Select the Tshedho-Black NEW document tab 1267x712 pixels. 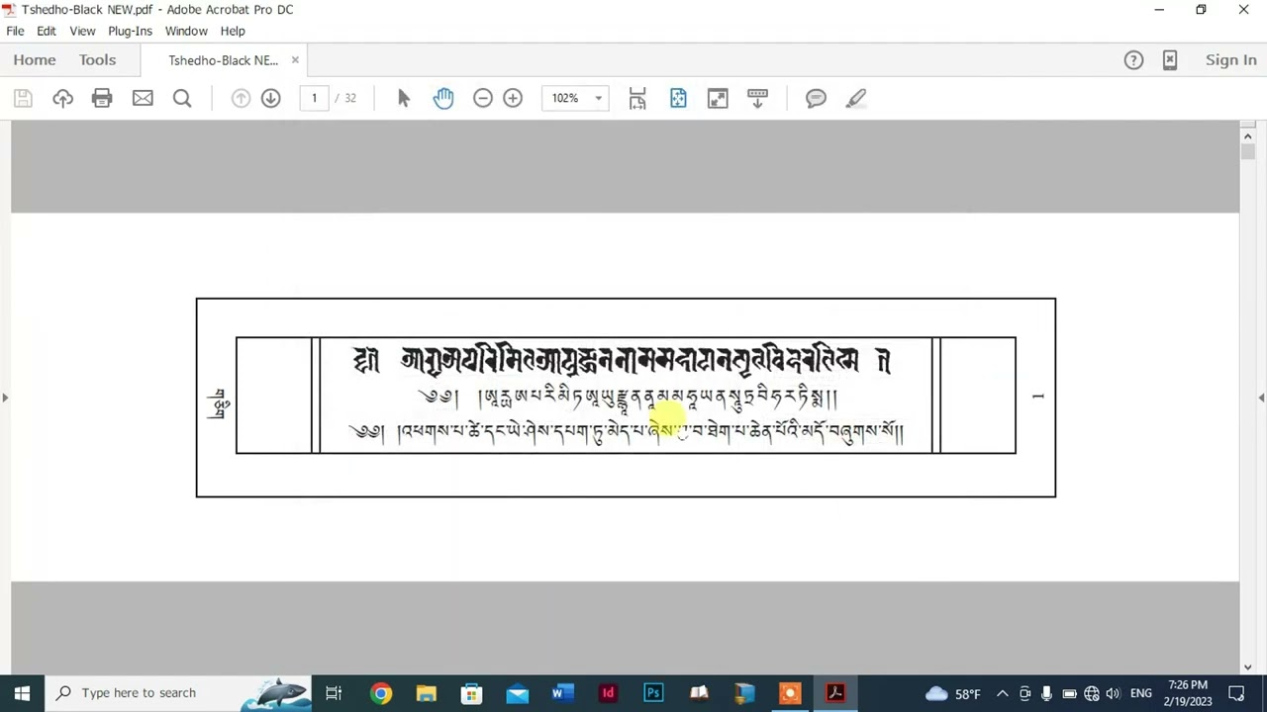click(223, 60)
